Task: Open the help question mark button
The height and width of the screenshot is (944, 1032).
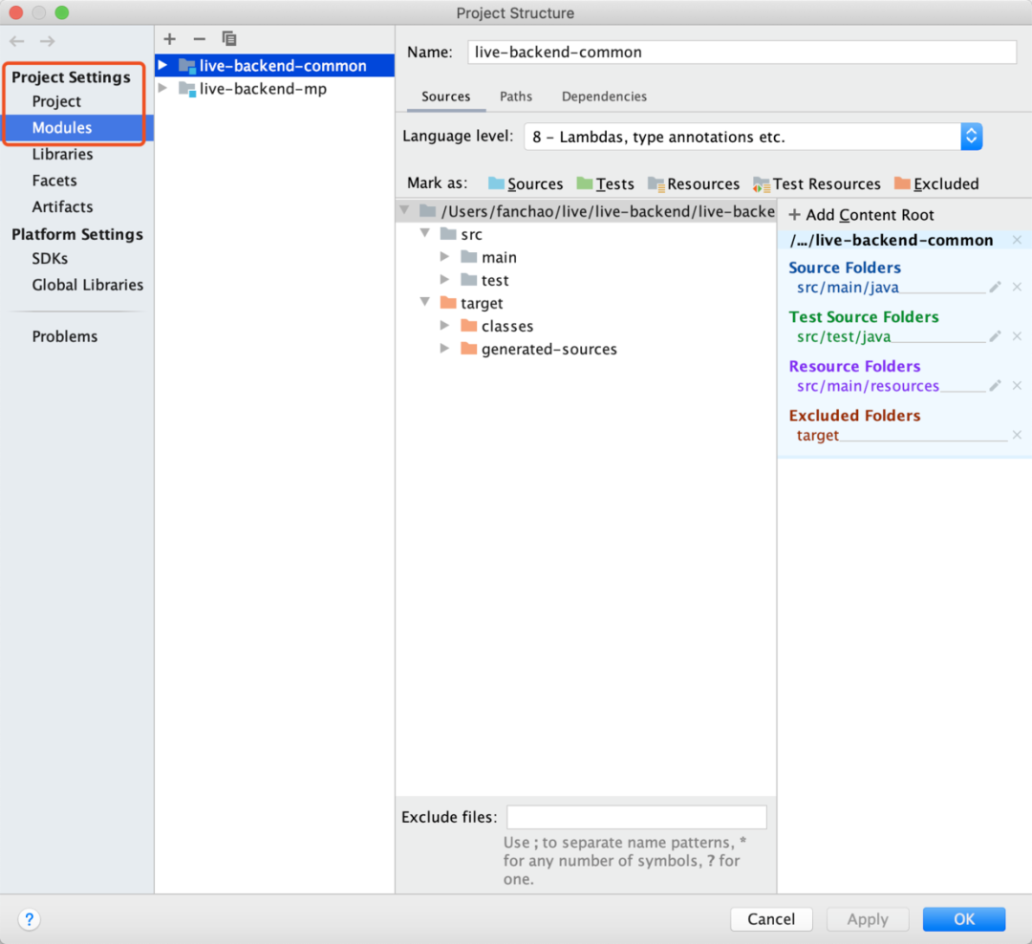Action: [x=30, y=919]
